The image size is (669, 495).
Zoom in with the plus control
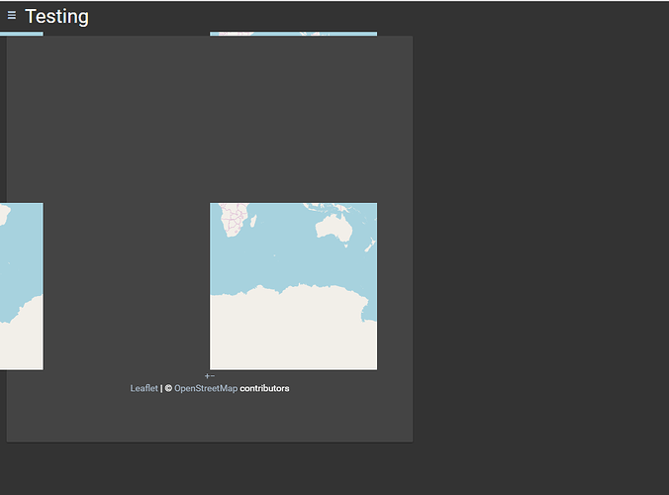point(207,376)
